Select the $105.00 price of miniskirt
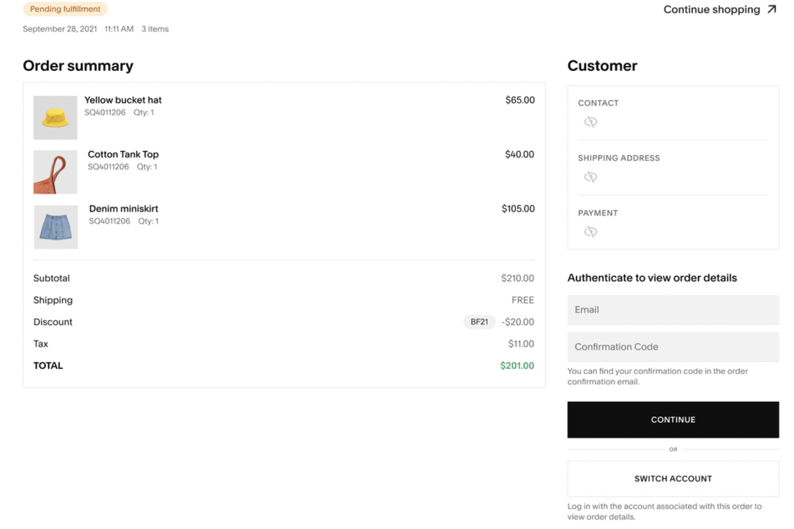This screenshot has height=529, width=794. [x=518, y=209]
